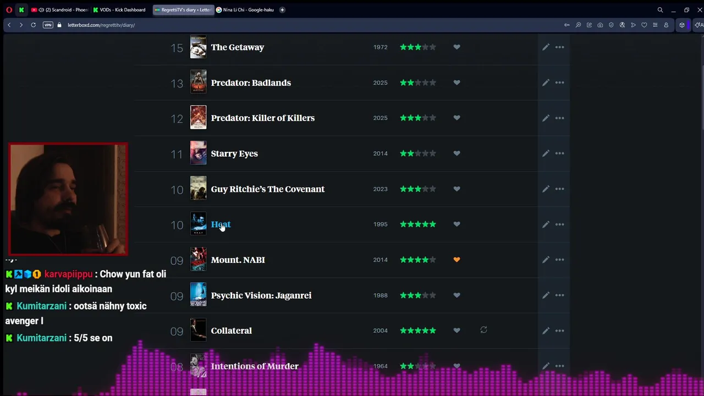Screen dimensions: 704x396
Task: Switch to VODs - Kick Dashboard tab
Action: click(119, 10)
